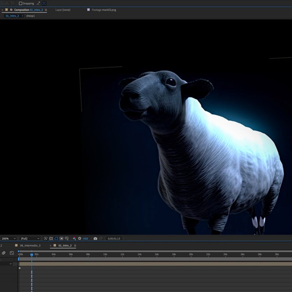Toggle Fast Previews icon in the viewer bar
This screenshot has width=292, height=292.
[46, 238]
